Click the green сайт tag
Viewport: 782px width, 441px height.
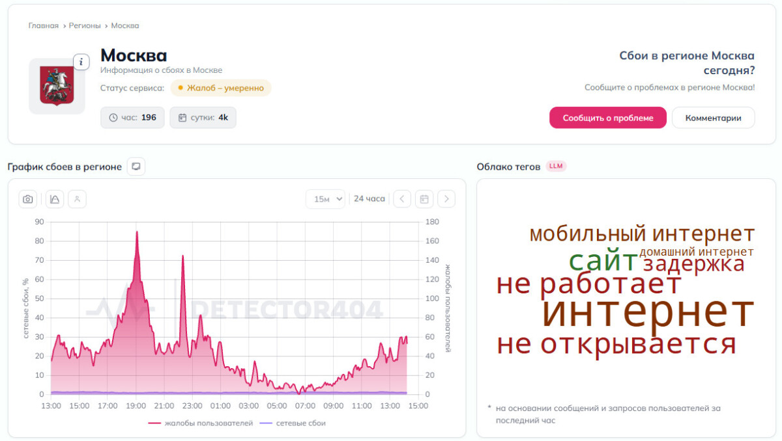tap(603, 261)
